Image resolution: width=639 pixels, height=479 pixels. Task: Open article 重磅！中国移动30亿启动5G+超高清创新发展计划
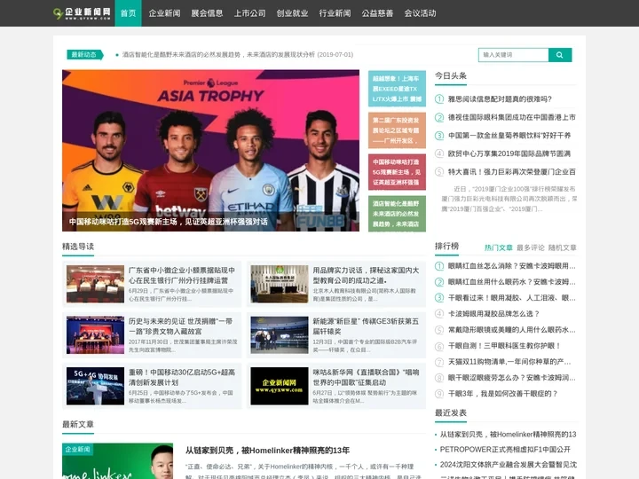click(x=182, y=377)
